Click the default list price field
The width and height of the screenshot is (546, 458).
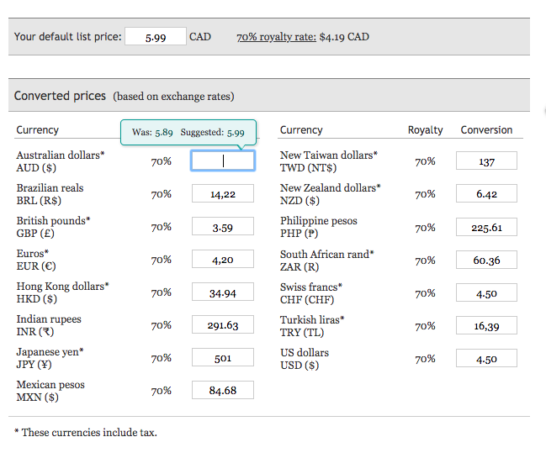(155, 37)
